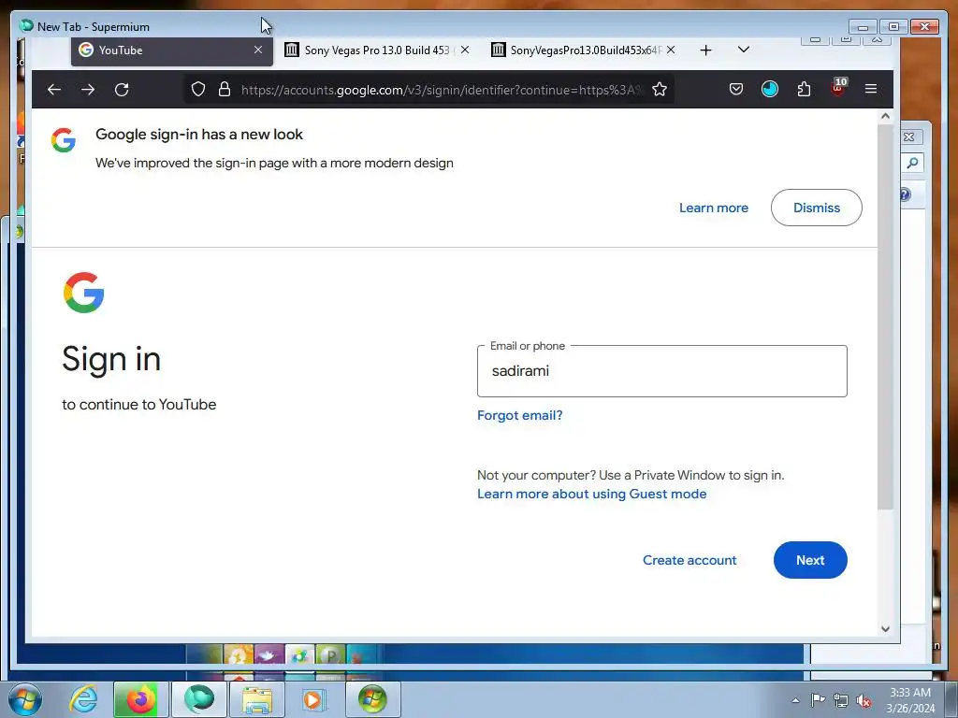Click the Google logo above Sign in
Screen dimensions: 958x718
[x=83, y=293]
